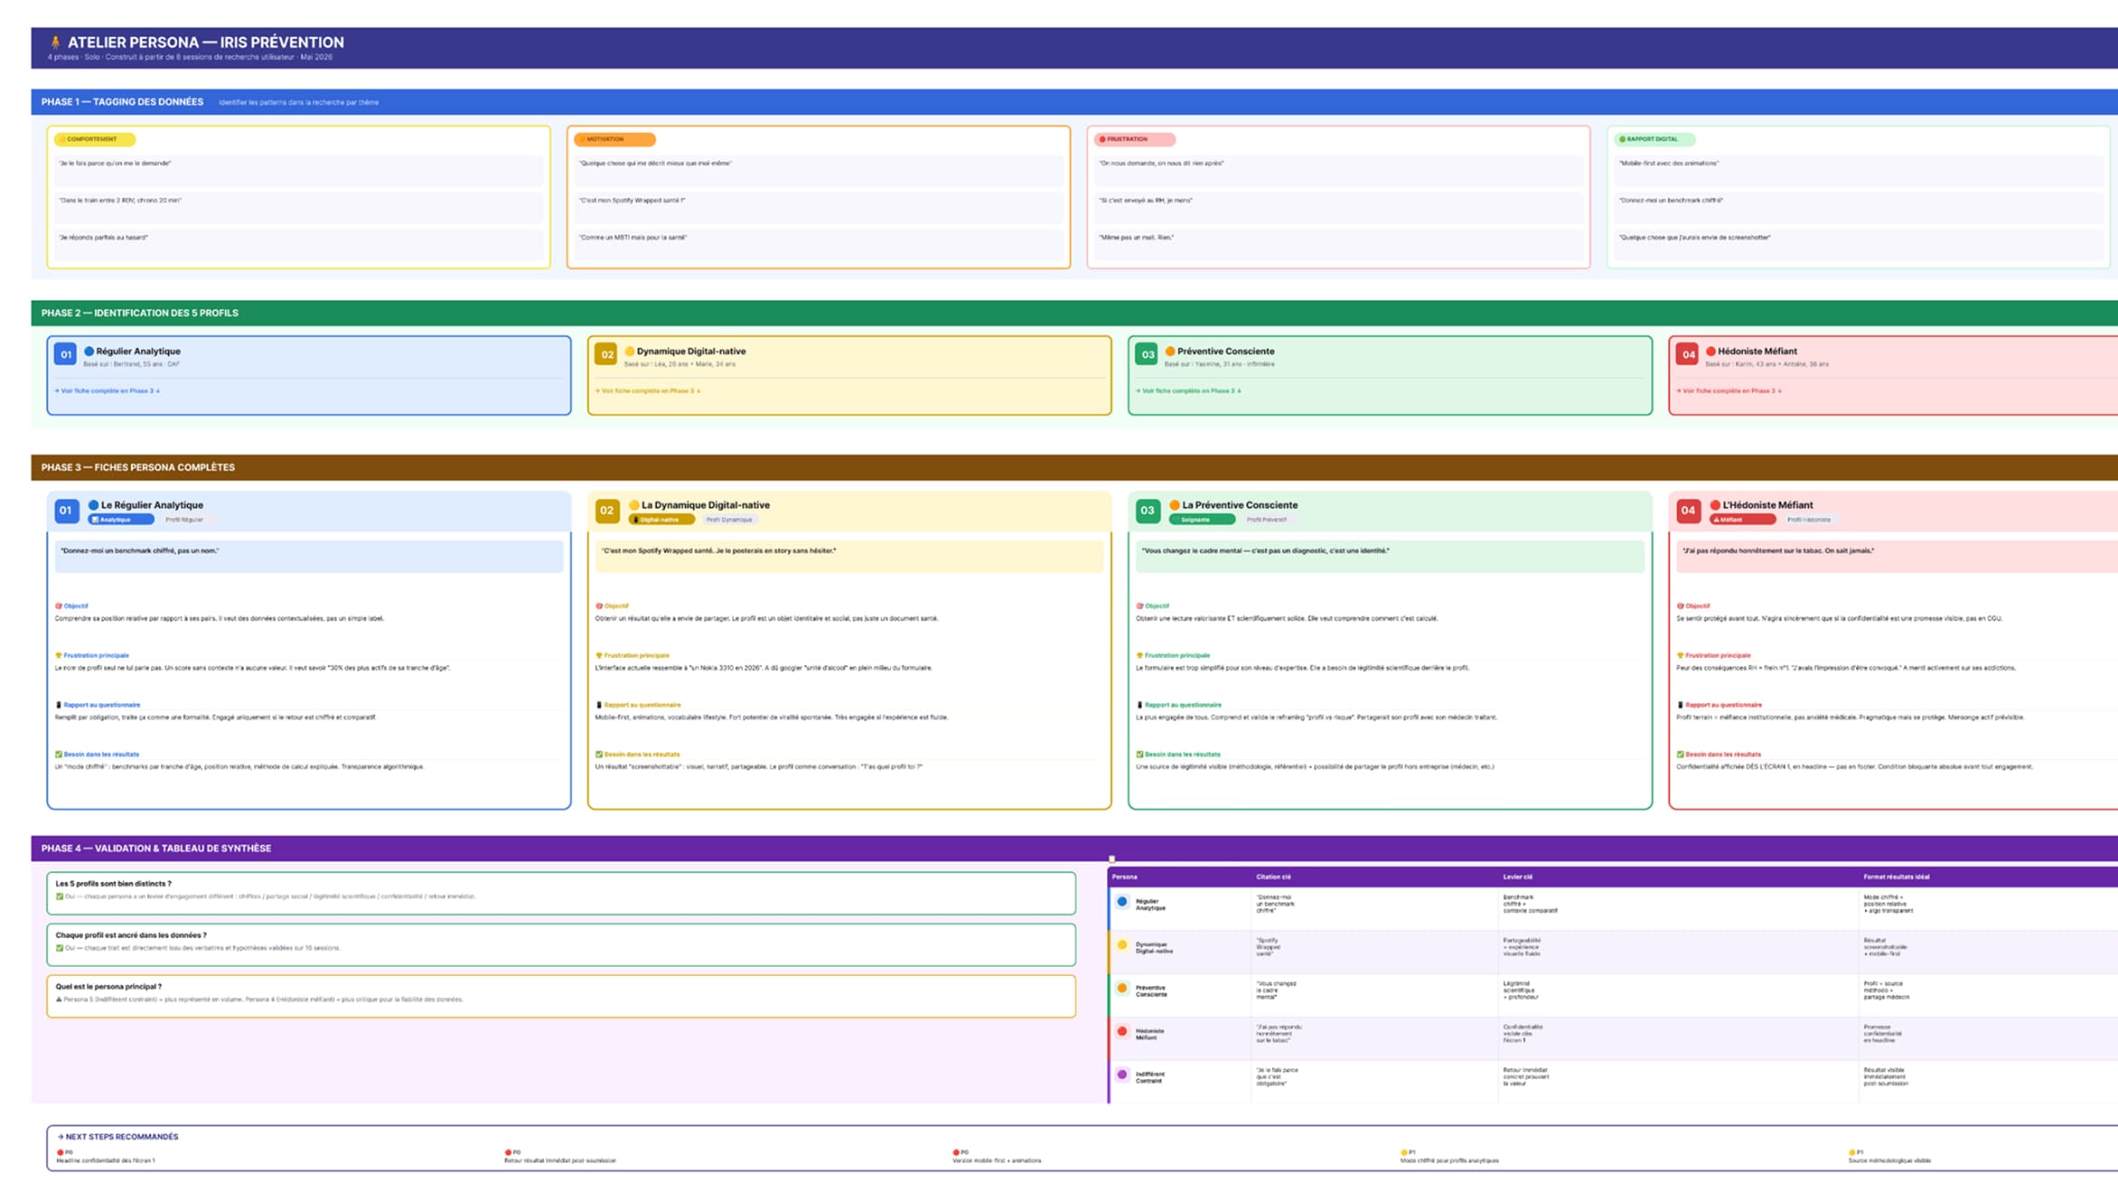Click the red Méfiant pill under L'Hédoniste Méfiant
The height and width of the screenshot is (1192, 2118).
1742,520
